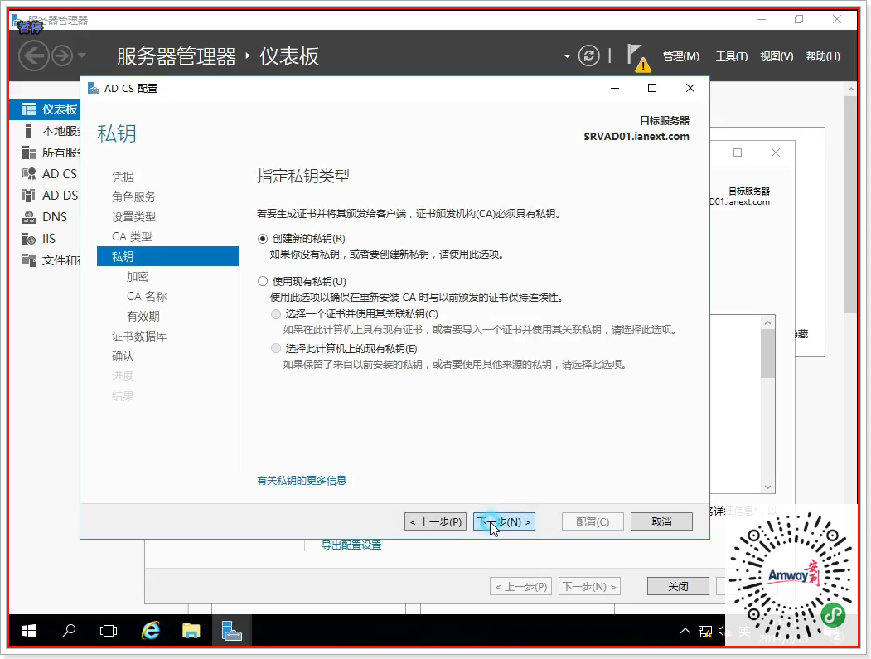Click the forward navigation arrow in Server Manager
Viewport: 871px width, 659px height.
pos(62,56)
